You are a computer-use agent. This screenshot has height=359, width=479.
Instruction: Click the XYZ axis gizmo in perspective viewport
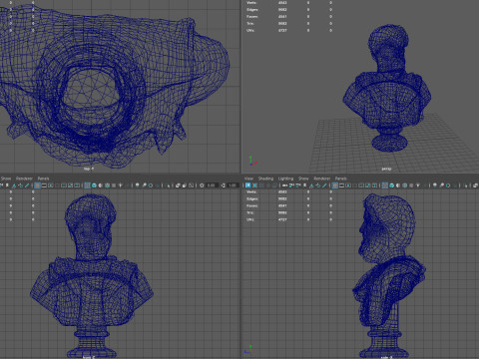pos(252,162)
